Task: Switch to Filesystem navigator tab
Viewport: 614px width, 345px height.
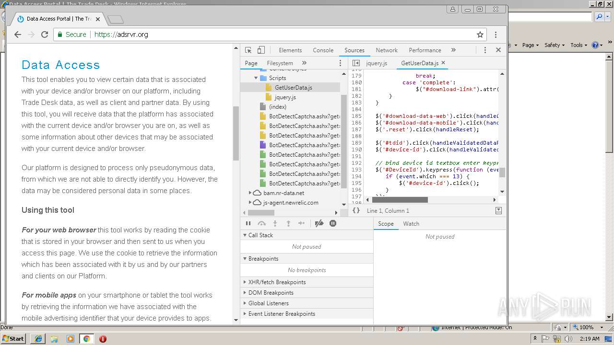Action: click(x=280, y=63)
